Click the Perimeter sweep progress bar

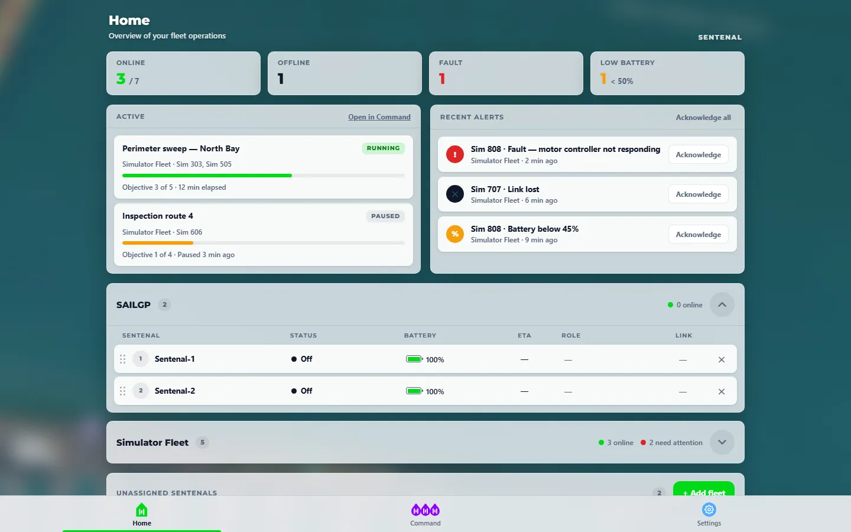(x=264, y=176)
